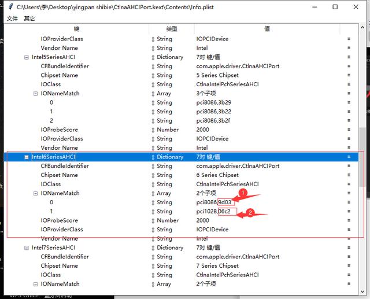Open row menu icon for pci8086,3b22 row

click(349, 112)
